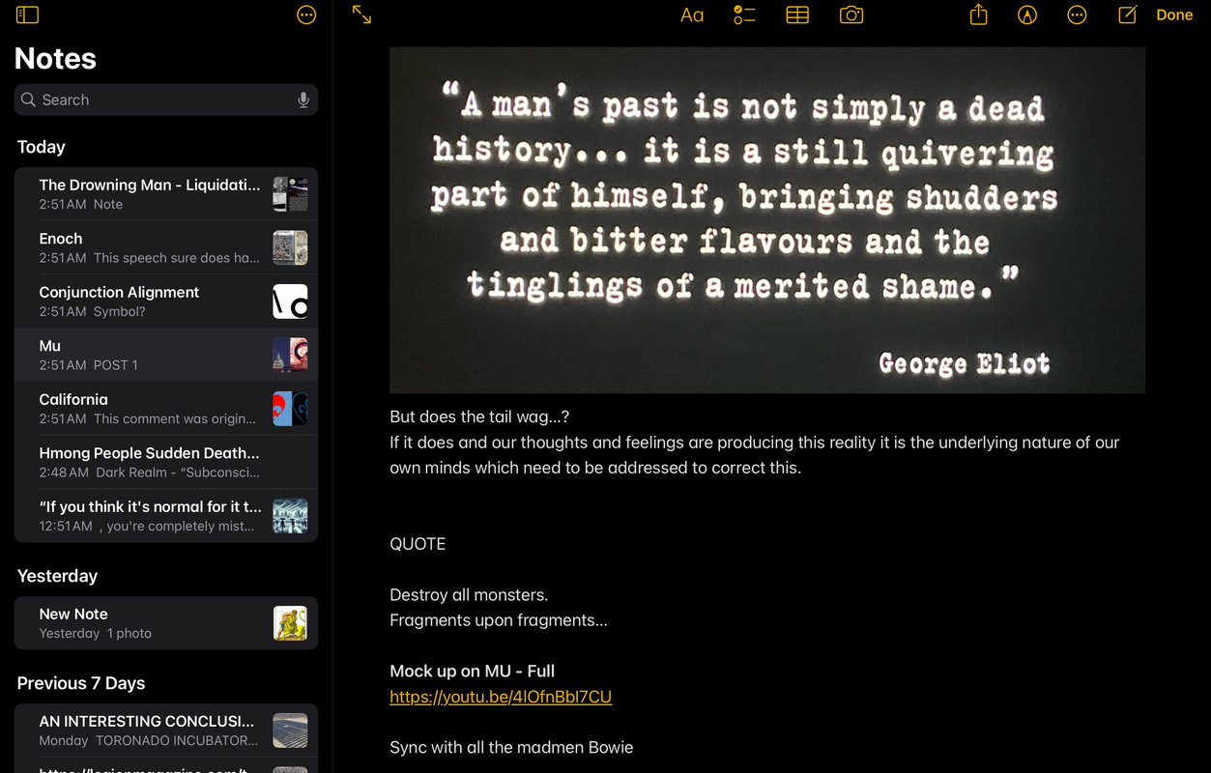Open the markup pen tool
Screen dimensions: 1211x773
[1027, 15]
